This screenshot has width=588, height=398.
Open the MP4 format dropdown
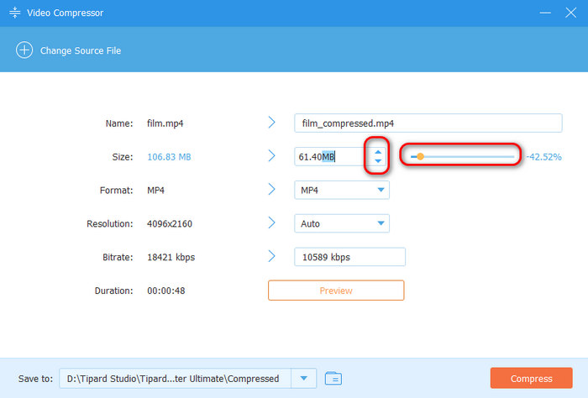(x=342, y=190)
